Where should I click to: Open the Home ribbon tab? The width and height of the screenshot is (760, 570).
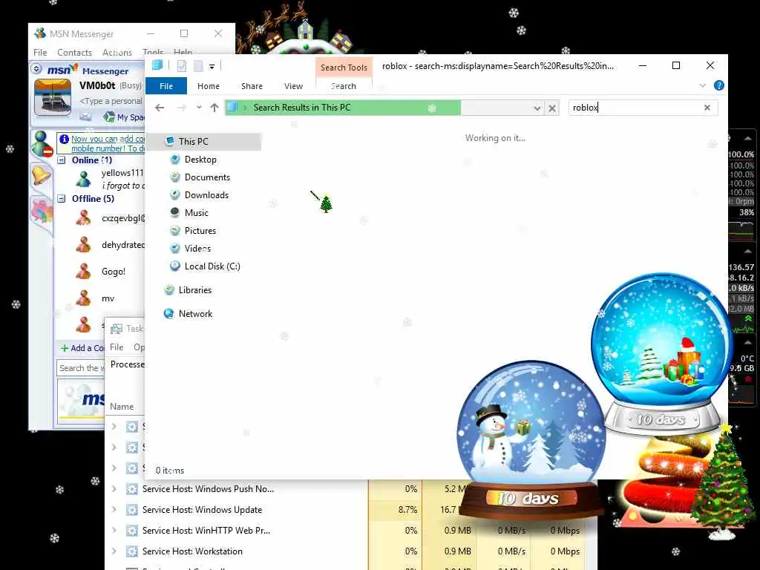[x=209, y=86]
